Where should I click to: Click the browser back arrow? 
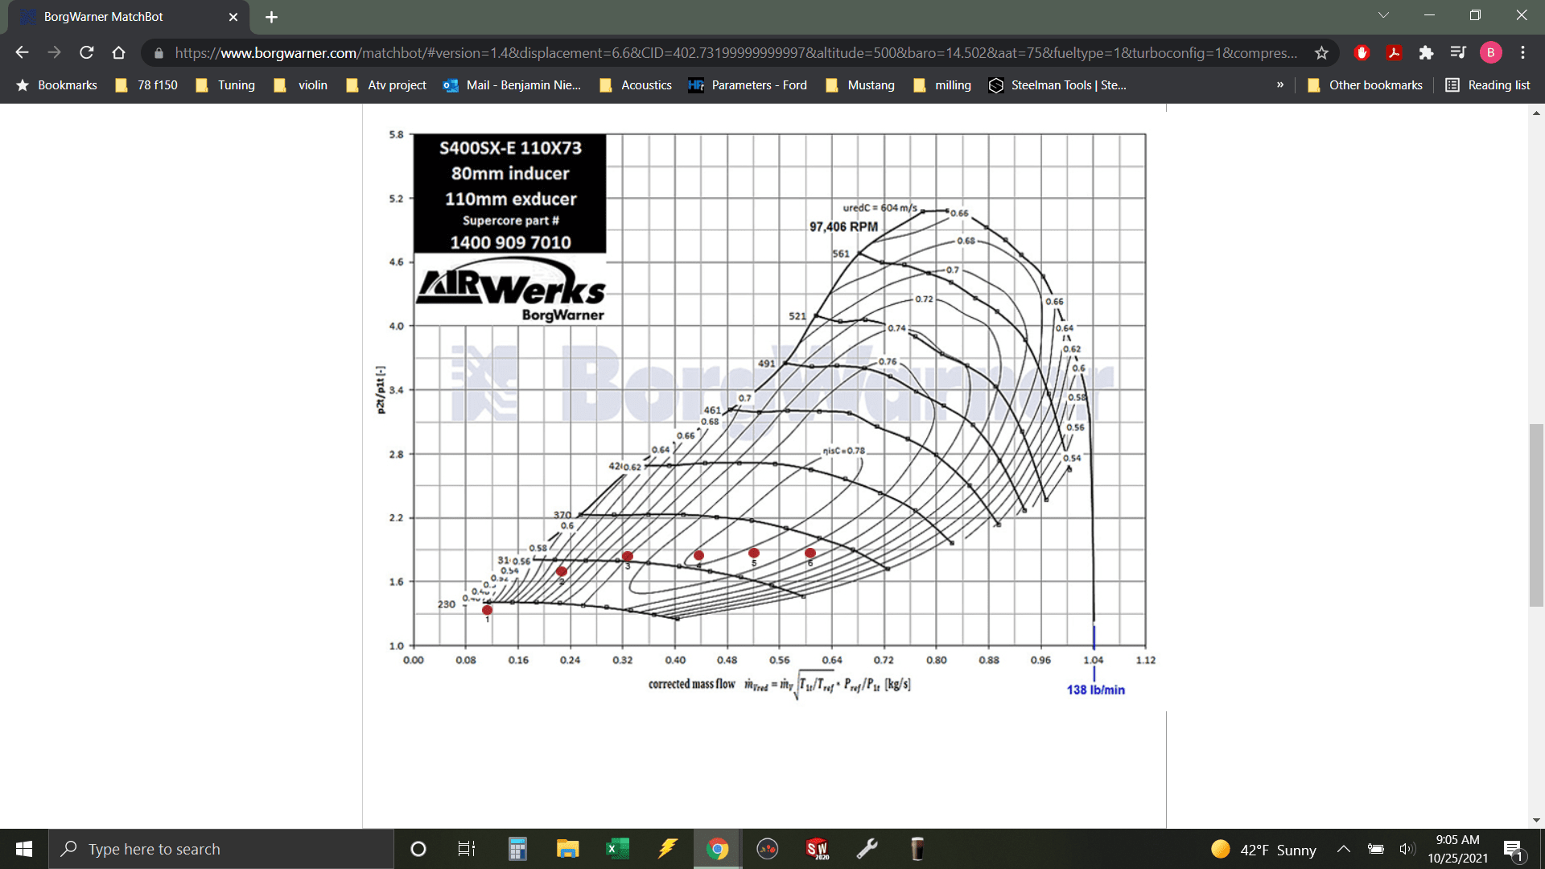coord(22,52)
